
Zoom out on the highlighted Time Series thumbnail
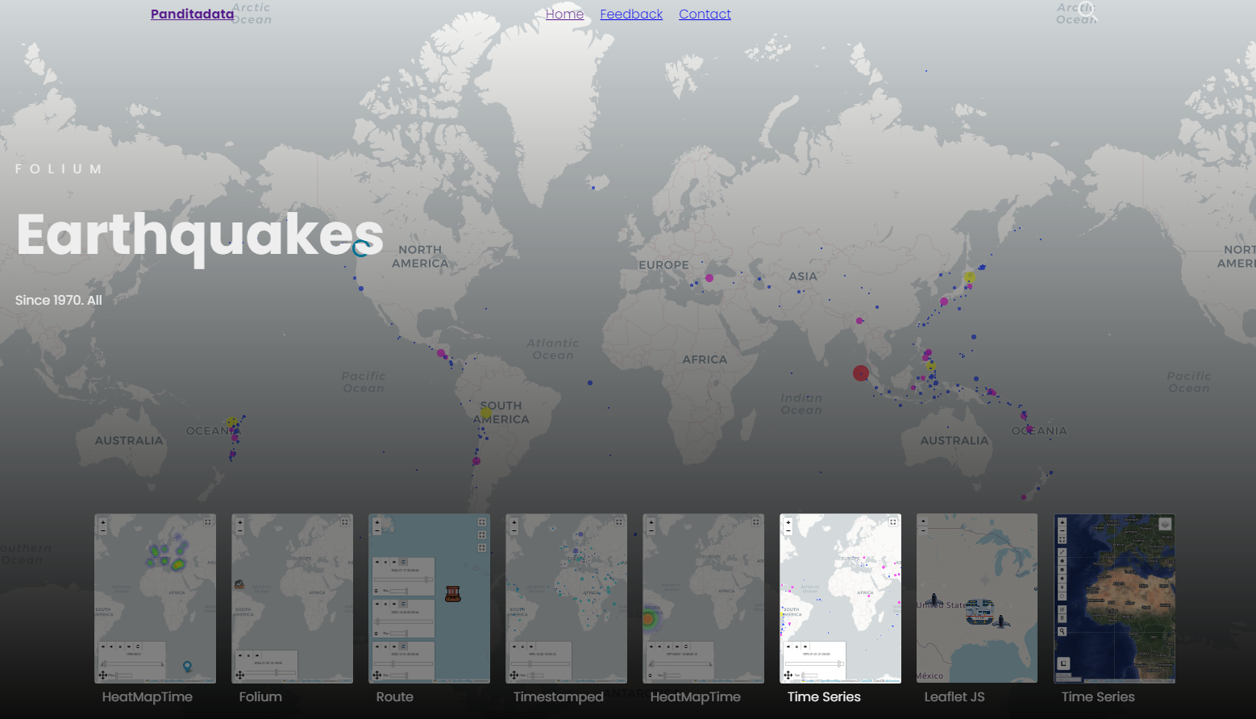788,530
